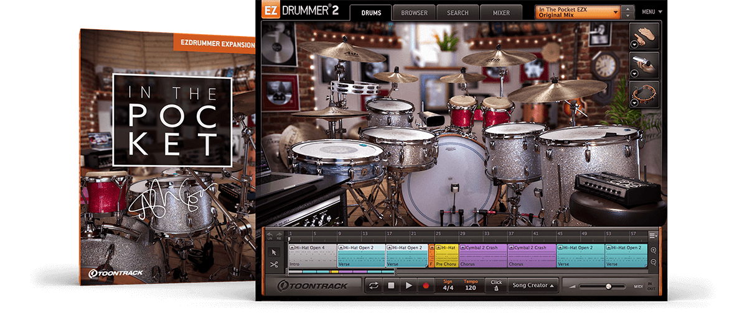Step to the next preset with the down arrow
This screenshot has width=747, height=321.
pos(627,16)
